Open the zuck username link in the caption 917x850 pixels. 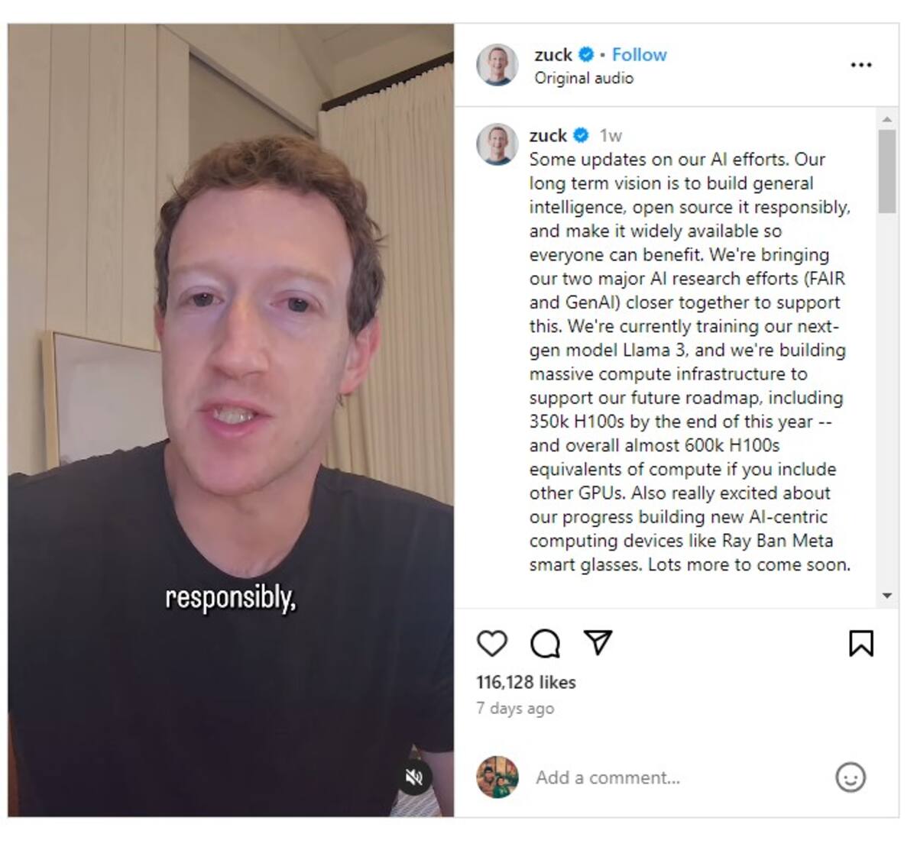coord(548,136)
